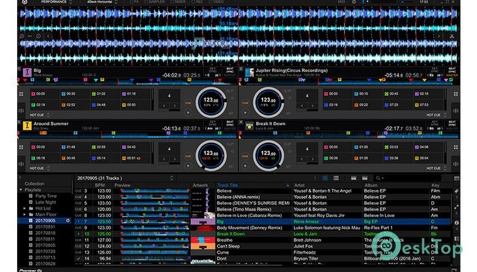This screenshot has width=477, height=272.
Task: Click deck 2 pad grid icon
Action: [456, 94]
